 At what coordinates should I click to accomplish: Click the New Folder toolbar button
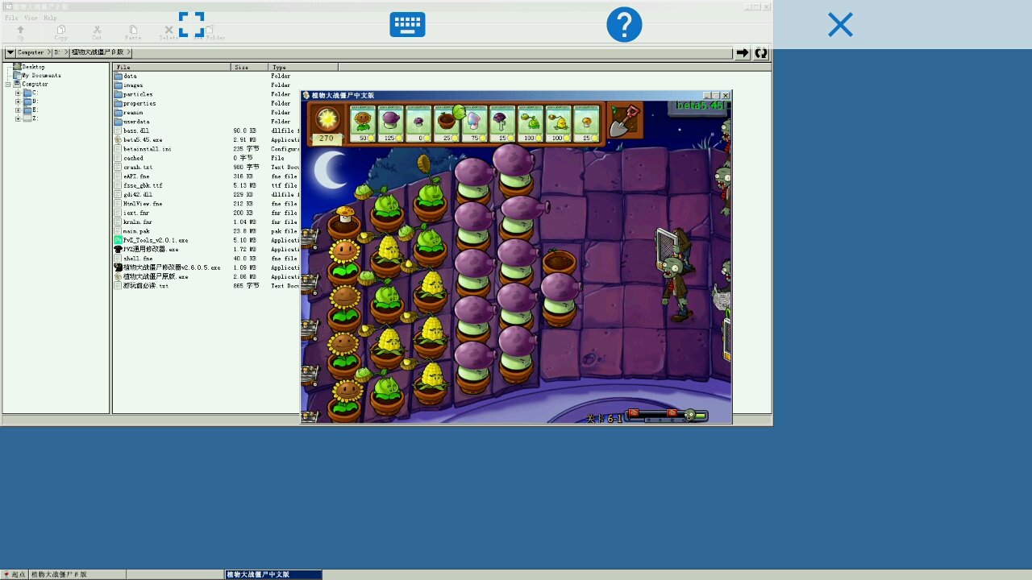[211, 32]
